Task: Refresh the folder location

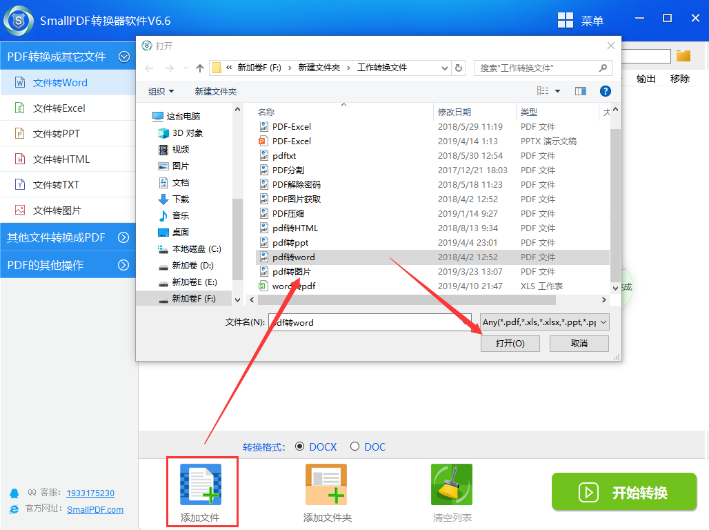Action: tap(459, 68)
